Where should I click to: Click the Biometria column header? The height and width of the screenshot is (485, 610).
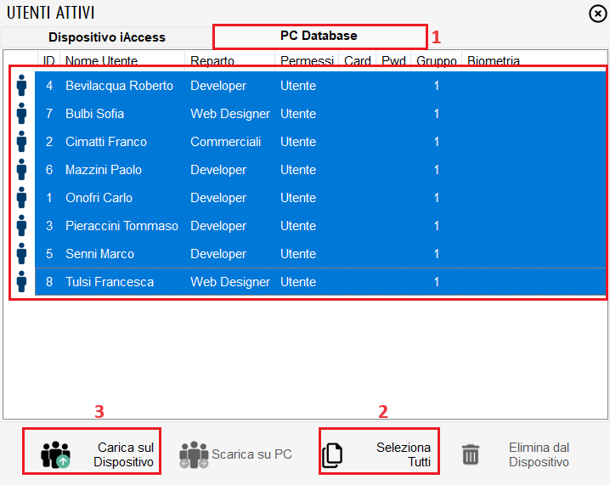point(494,61)
